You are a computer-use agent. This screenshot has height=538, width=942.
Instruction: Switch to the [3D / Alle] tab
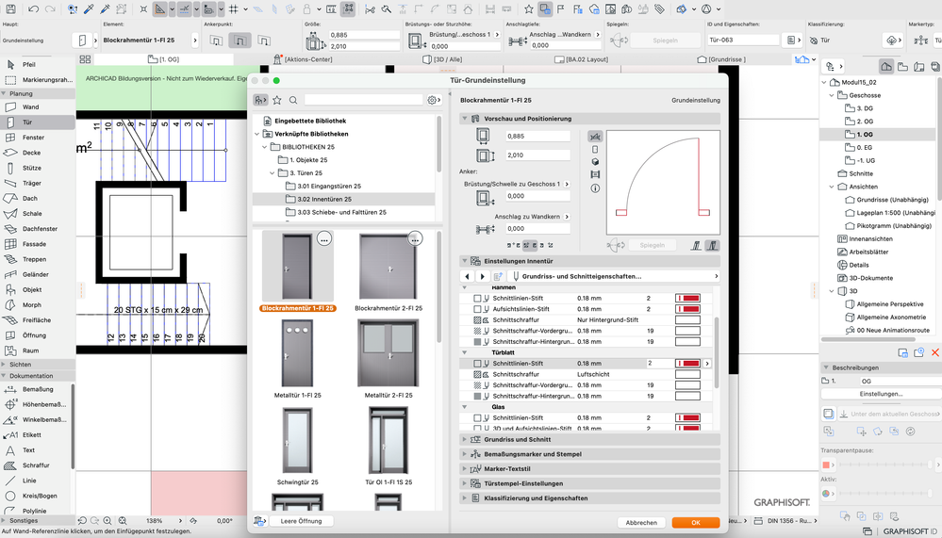441,59
